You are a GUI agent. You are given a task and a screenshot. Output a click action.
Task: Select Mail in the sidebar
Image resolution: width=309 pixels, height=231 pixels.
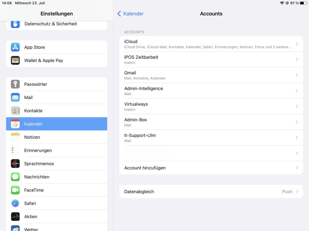point(56,97)
